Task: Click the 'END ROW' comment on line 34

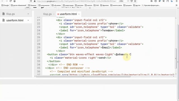Action: pyautogui.click(x=72, y=65)
